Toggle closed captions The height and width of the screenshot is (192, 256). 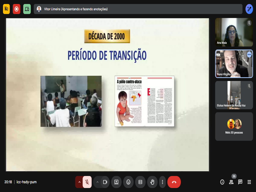click(140, 182)
